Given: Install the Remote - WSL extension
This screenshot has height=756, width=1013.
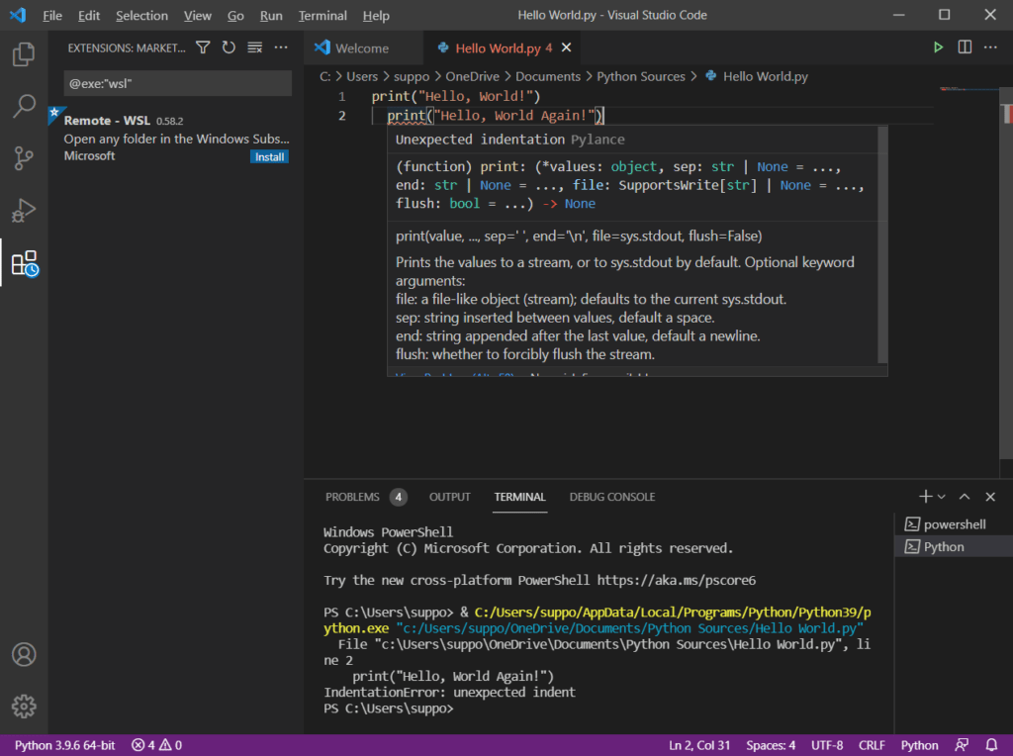Looking at the screenshot, I should [269, 156].
